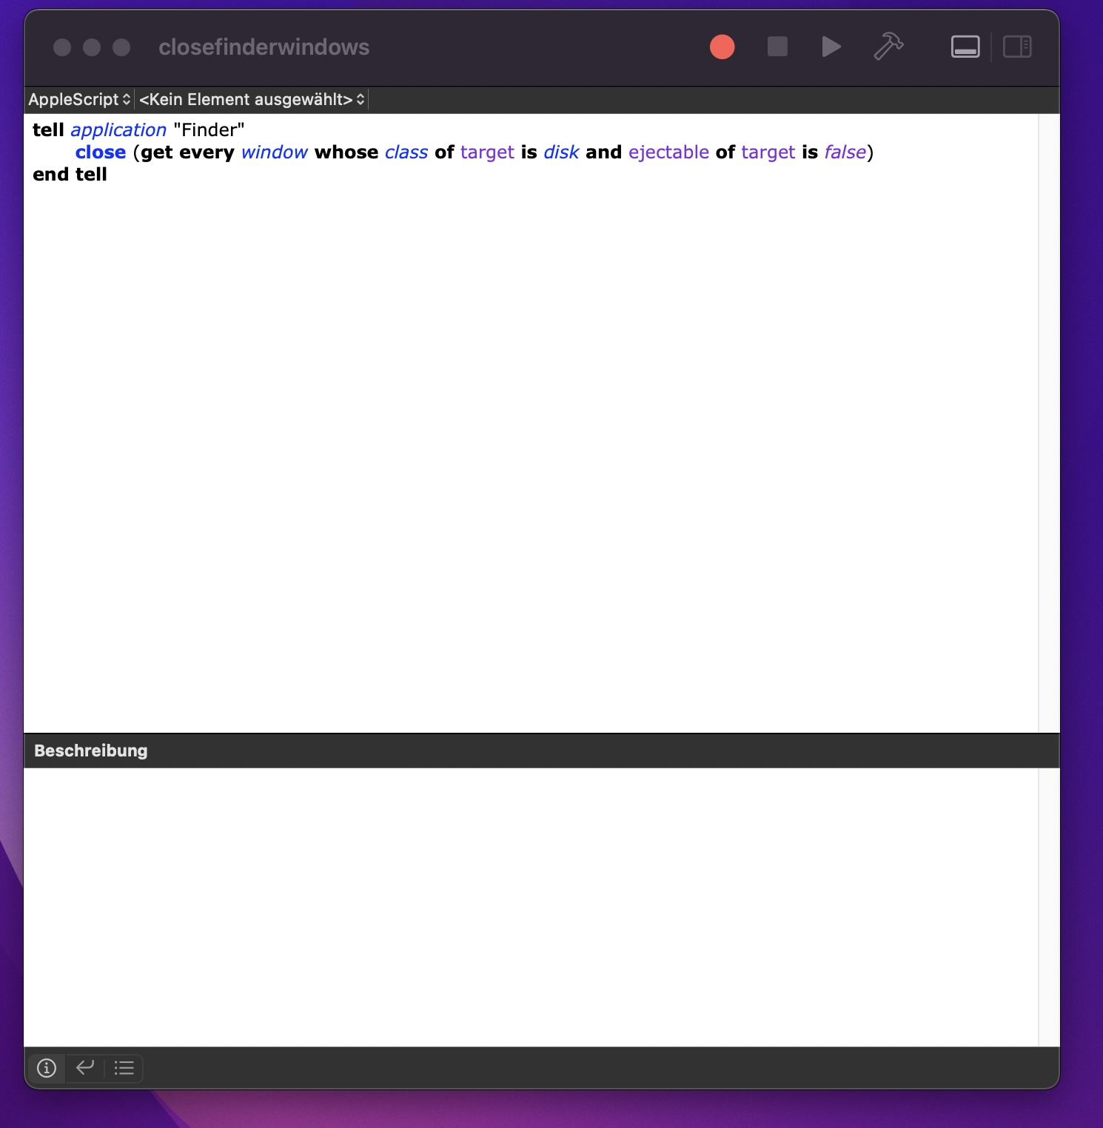Compile the script with the hammer icon
The height and width of the screenshot is (1128, 1103).
[888, 47]
